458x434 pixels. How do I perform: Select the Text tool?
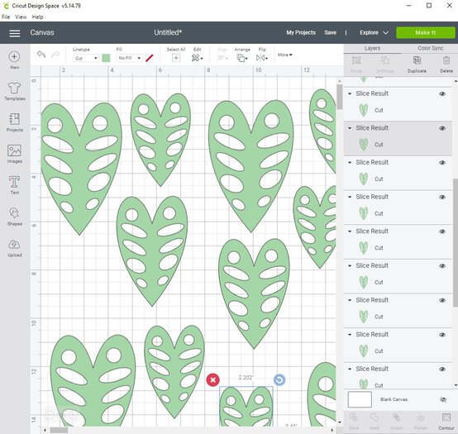(14, 182)
